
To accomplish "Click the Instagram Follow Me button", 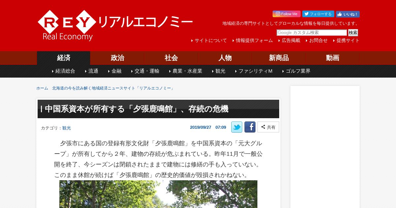I will (286, 14).
